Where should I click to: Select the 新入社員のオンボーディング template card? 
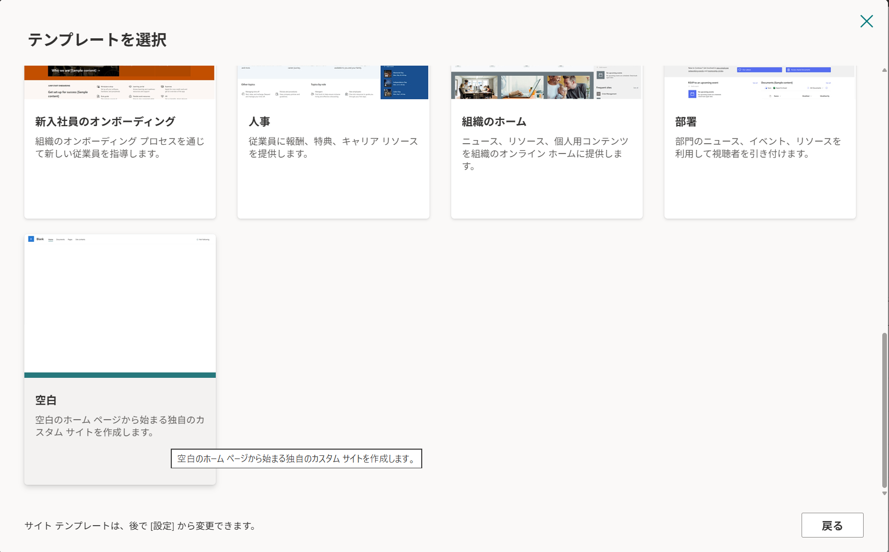click(x=120, y=142)
